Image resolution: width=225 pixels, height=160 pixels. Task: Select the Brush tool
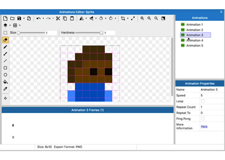pyautogui.click(x=5, y=54)
